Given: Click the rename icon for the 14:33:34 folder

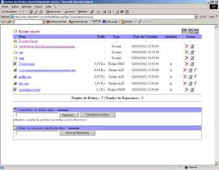Looking at the screenshot, I should coord(192,52).
